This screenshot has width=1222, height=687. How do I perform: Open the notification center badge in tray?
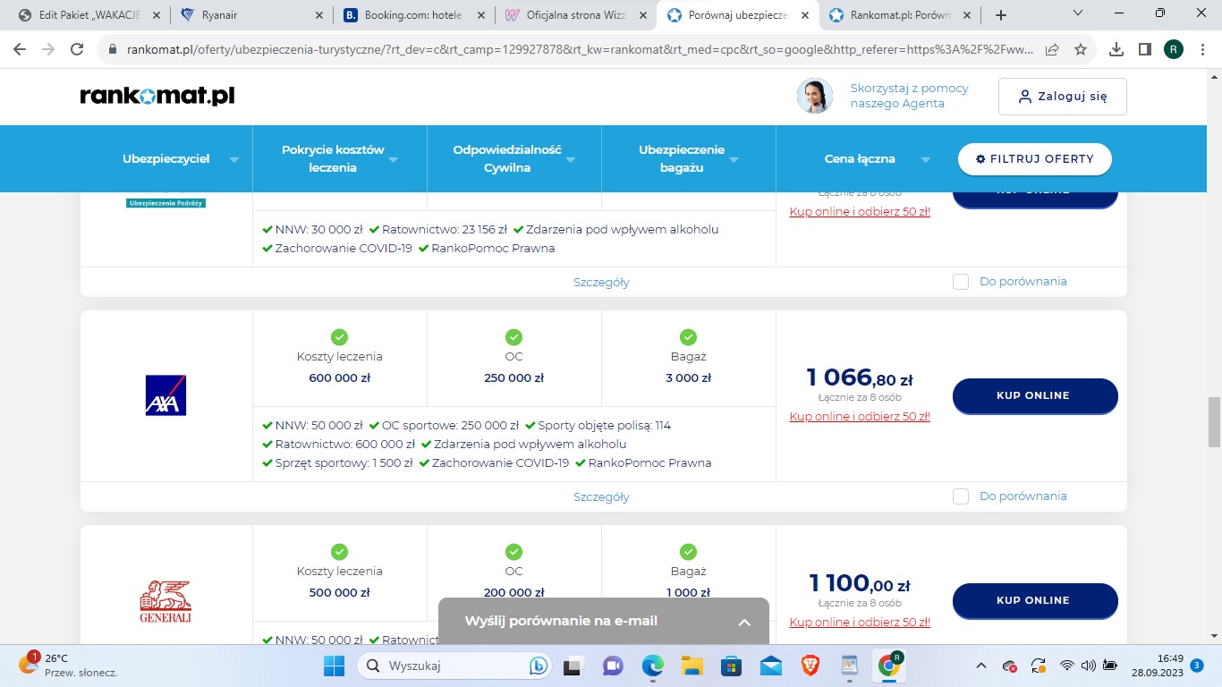(x=1197, y=666)
